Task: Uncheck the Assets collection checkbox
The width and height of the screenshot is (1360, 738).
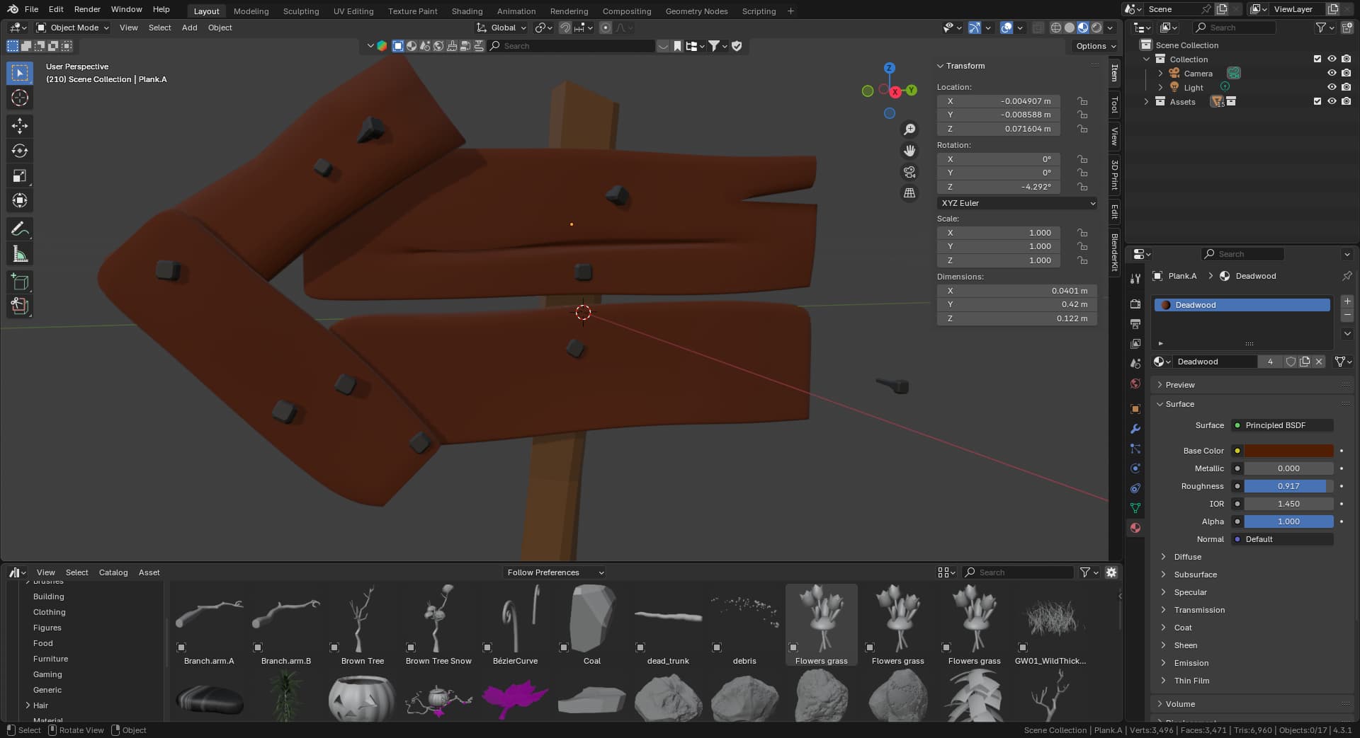Action: (1317, 102)
